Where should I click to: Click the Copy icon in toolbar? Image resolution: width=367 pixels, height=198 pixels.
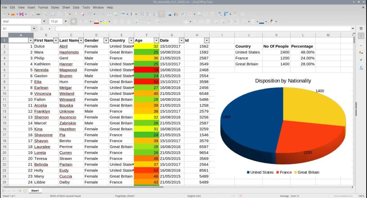coord(59,14)
